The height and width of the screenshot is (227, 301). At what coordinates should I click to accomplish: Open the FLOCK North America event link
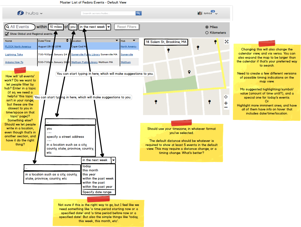point(18,47)
